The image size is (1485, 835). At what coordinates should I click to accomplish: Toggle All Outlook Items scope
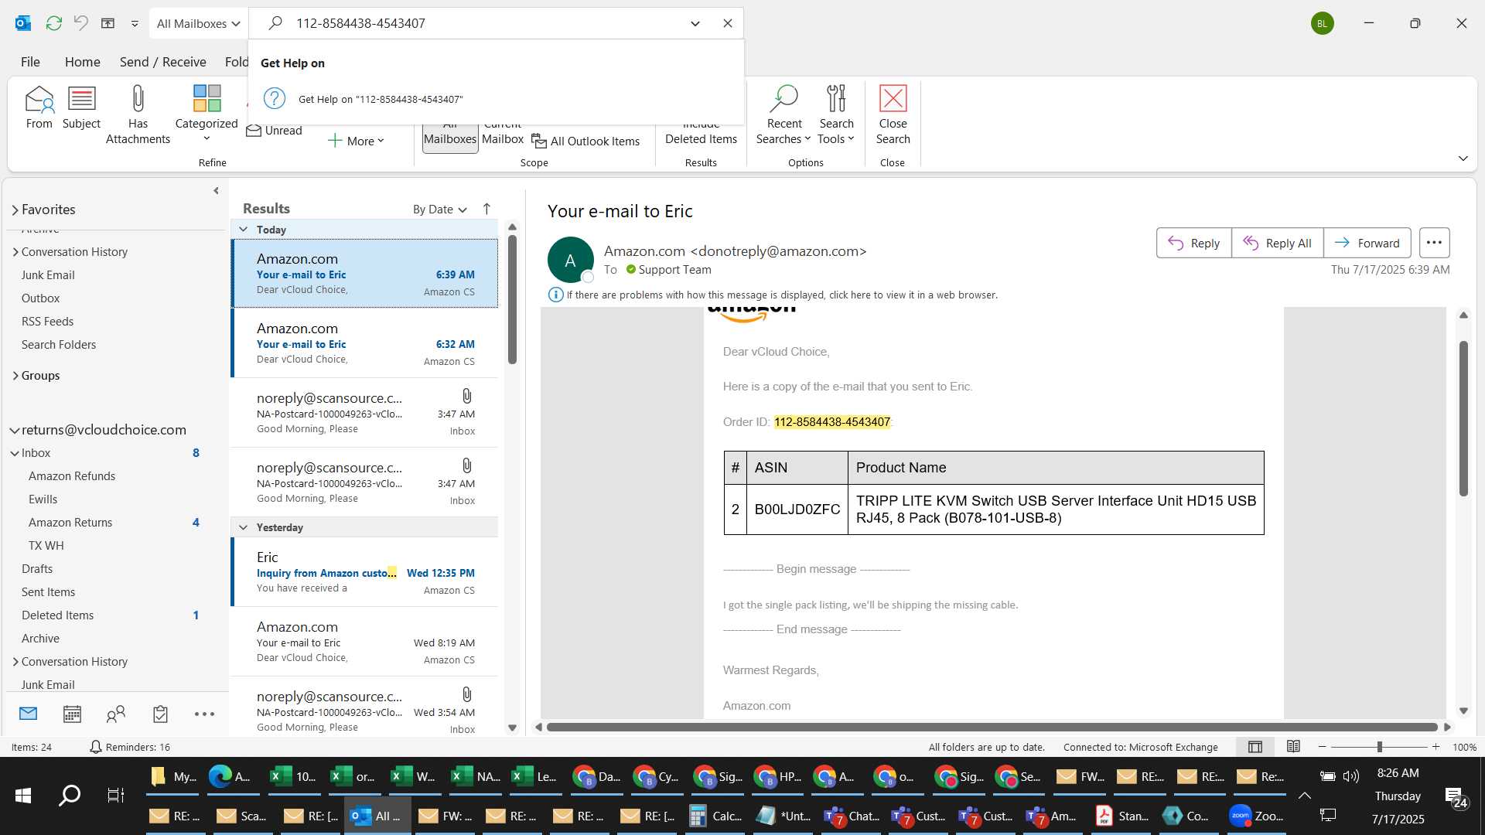point(585,141)
